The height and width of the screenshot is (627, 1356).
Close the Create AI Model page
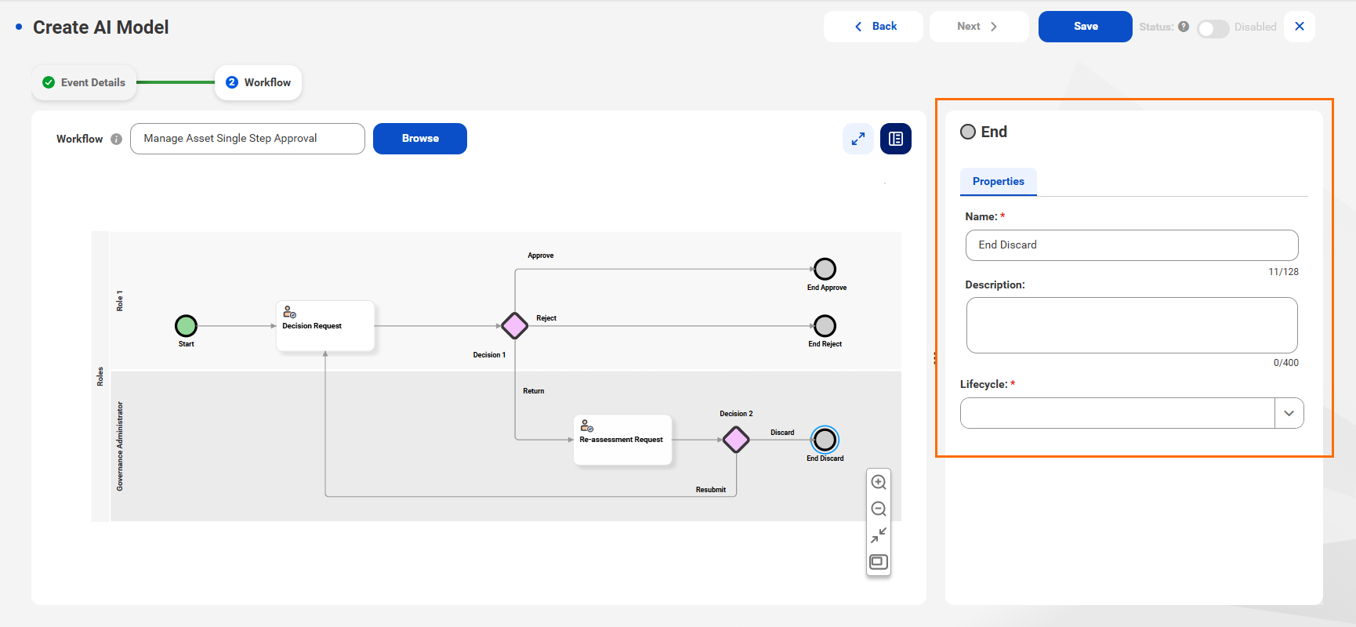click(1300, 27)
